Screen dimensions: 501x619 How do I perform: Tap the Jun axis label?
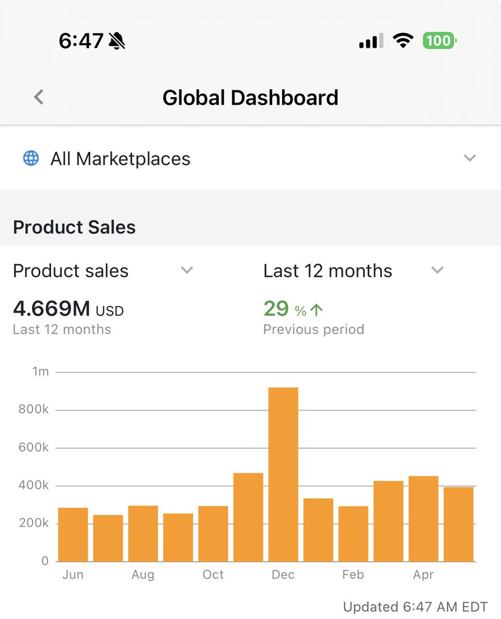point(73,575)
